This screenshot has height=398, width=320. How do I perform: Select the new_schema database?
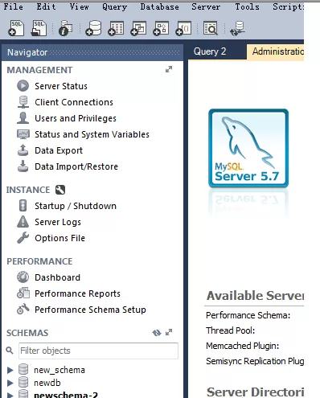click(x=59, y=370)
